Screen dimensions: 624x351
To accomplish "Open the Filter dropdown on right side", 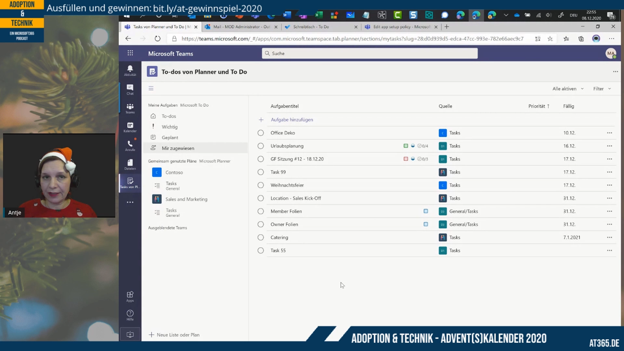I will (x=602, y=88).
